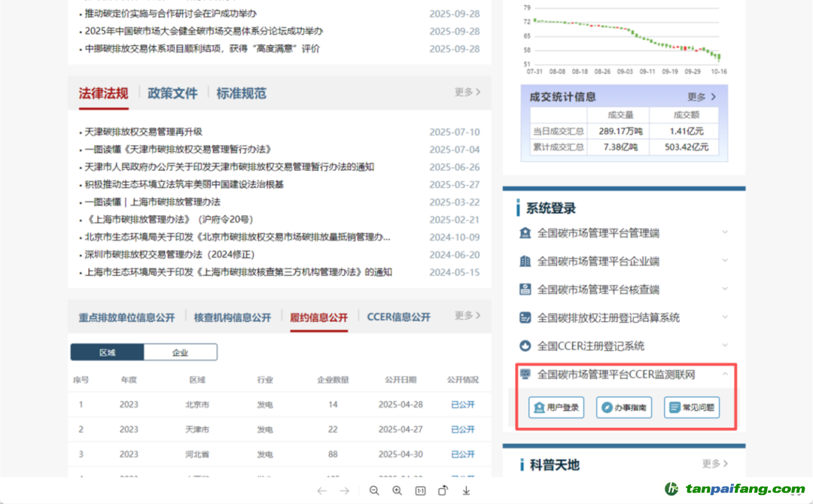Viewport: 813px width, 504px height.
Task: Reset image to 1:1 actual size
Action: [420, 490]
